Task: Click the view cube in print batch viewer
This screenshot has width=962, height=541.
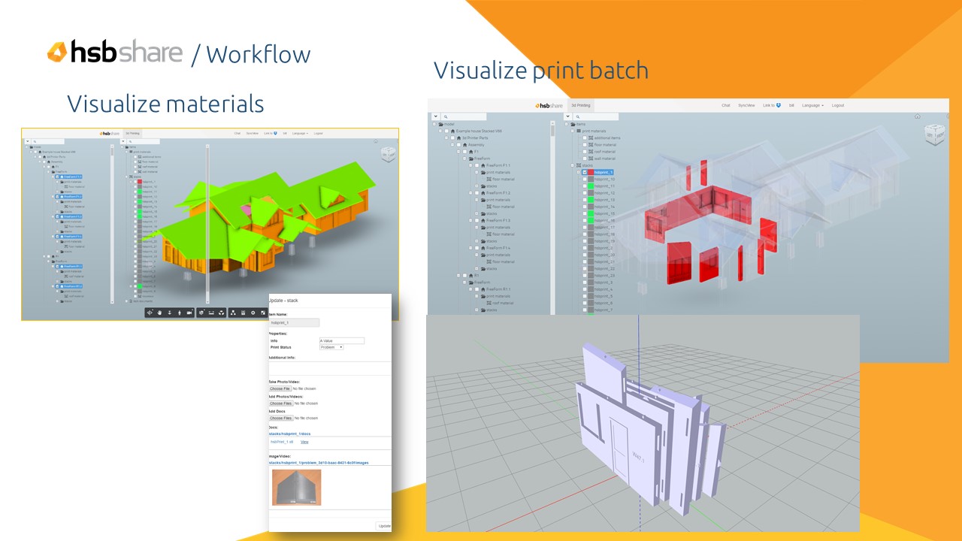Action: pyautogui.click(x=936, y=134)
